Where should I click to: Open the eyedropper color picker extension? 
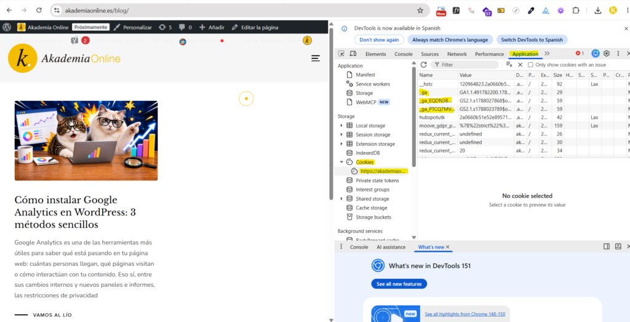click(531, 11)
